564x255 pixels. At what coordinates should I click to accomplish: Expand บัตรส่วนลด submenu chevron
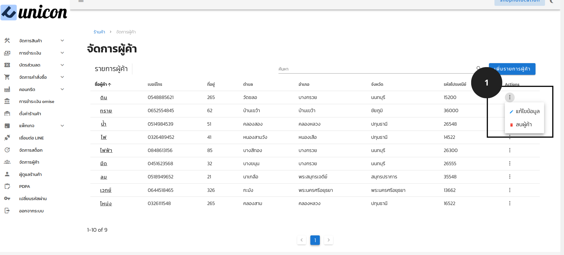coord(62,65)
